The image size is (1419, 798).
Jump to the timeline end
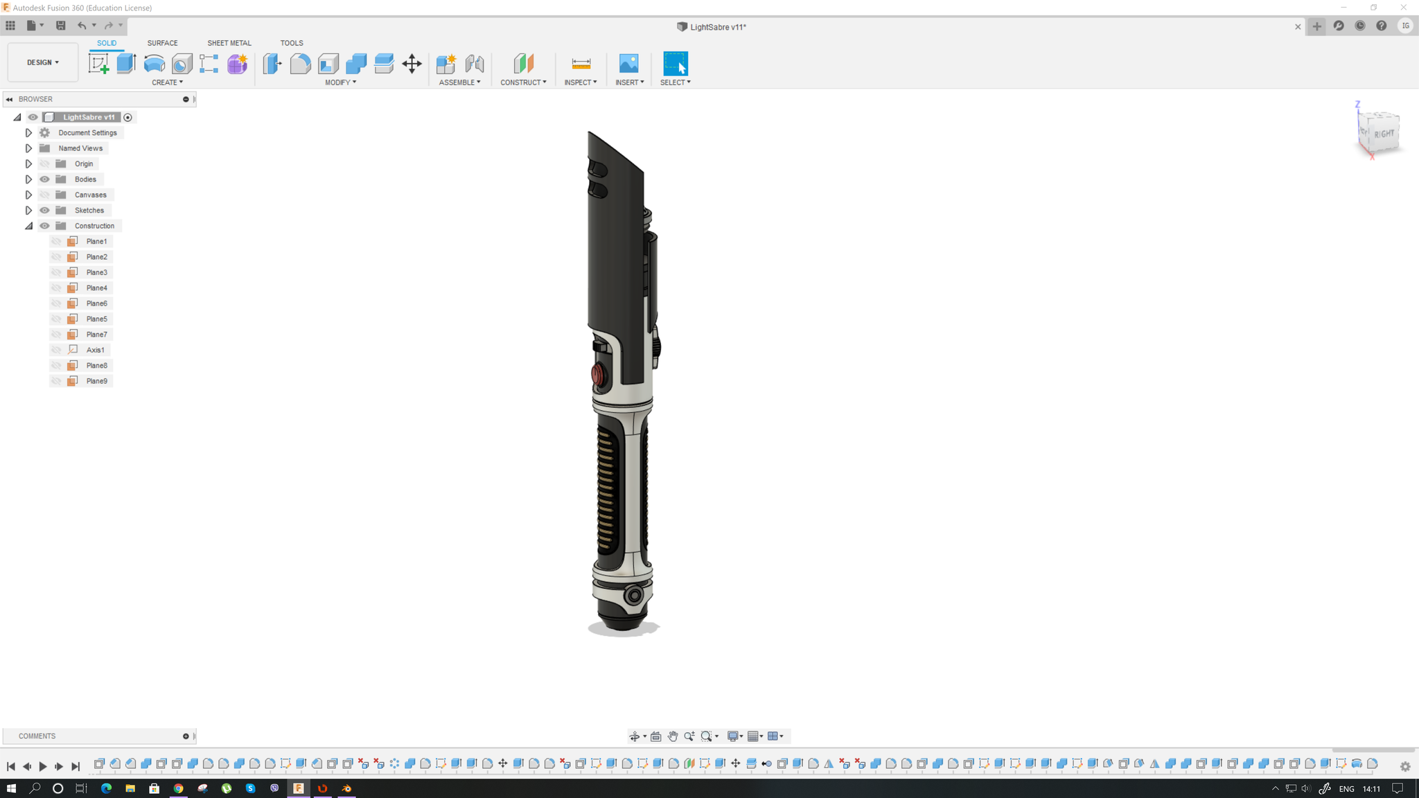[76, 766]
